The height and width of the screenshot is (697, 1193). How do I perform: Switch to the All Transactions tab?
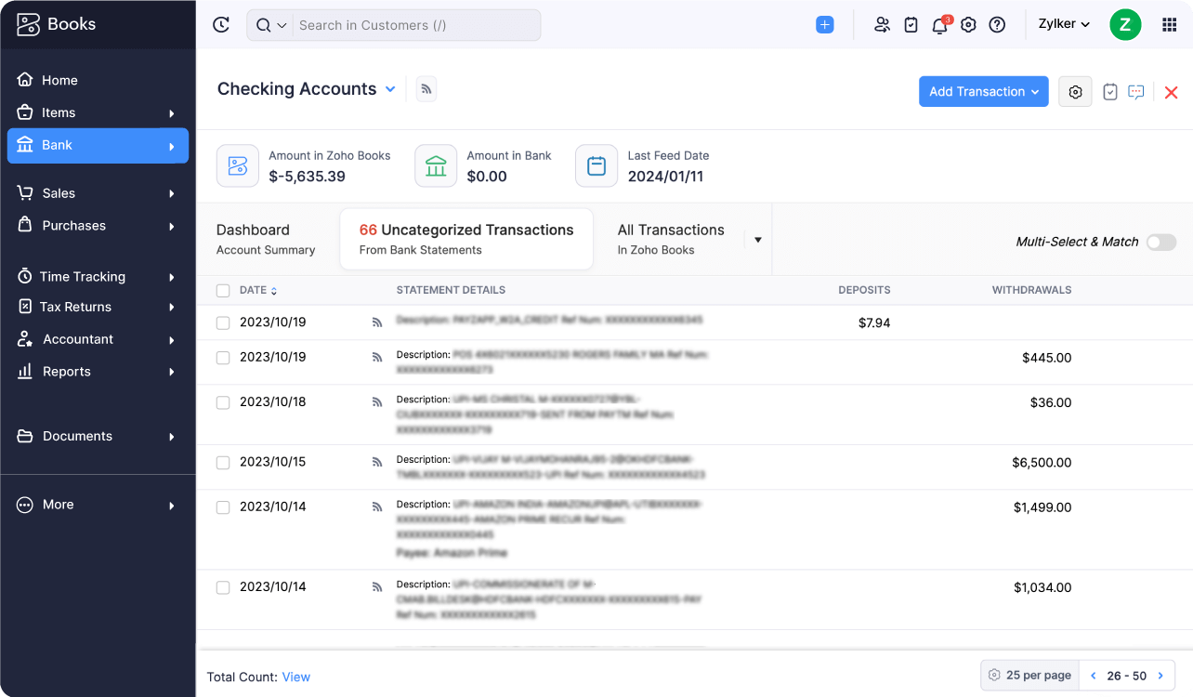[x=670, y=239]
